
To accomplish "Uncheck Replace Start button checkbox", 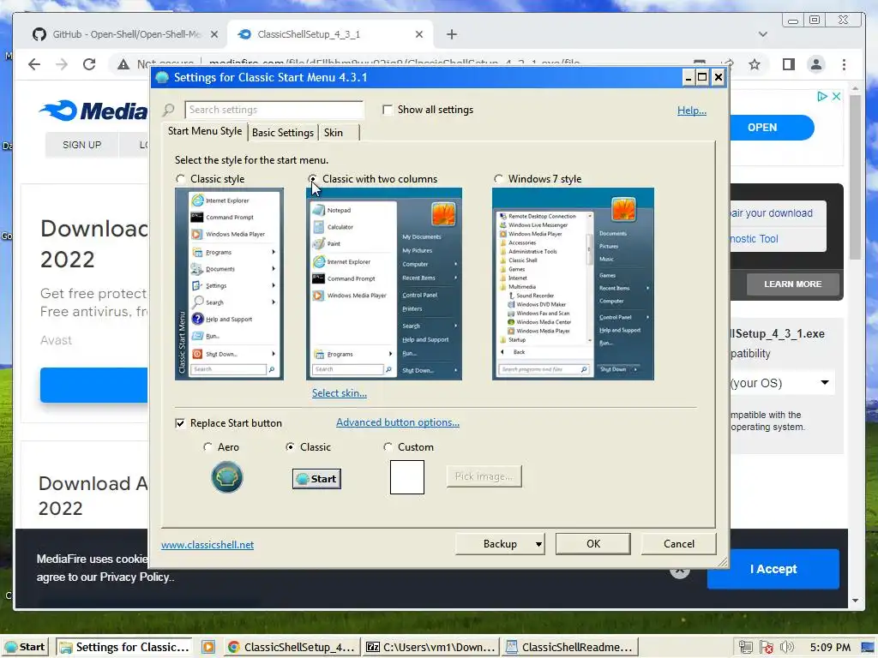I will [180, 423].
